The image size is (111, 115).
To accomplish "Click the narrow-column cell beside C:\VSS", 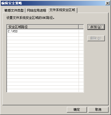I will (81, 31).
